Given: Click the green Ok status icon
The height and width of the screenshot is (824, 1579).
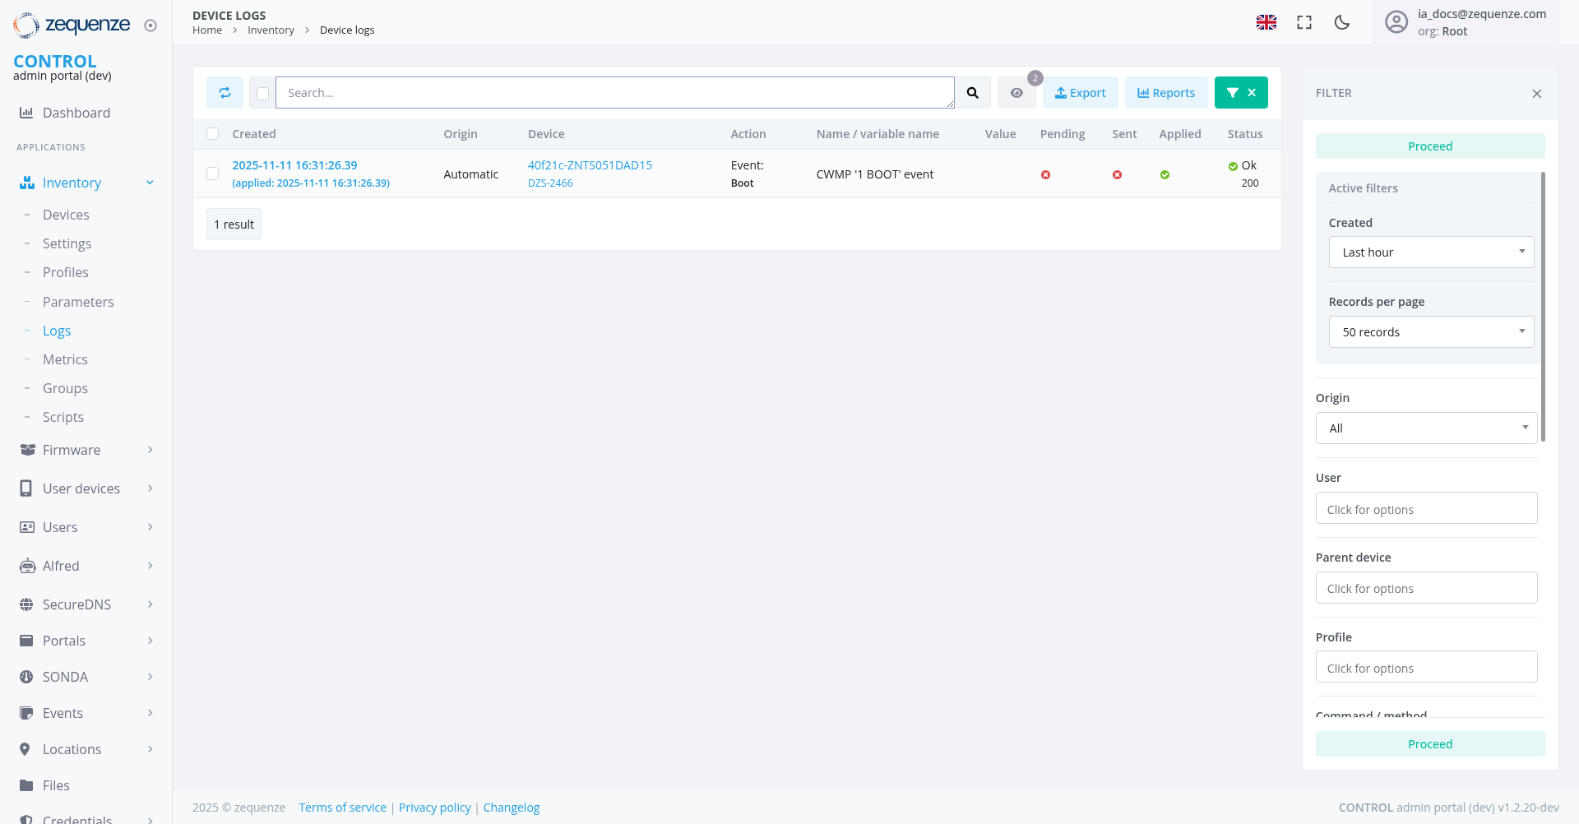Looking at the screenshot, I should pos(1233,167).
